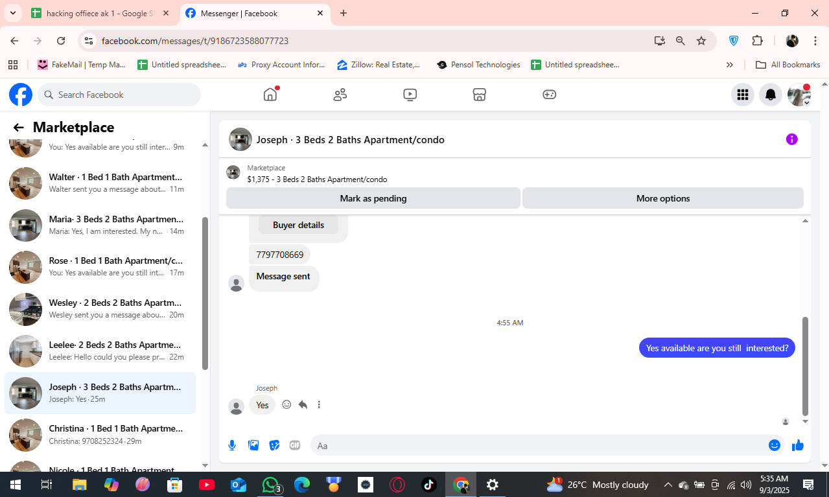Open Chrome three-dot menu
The width and height of the screenshot is (829, 497).
click(x=815, y=41)
